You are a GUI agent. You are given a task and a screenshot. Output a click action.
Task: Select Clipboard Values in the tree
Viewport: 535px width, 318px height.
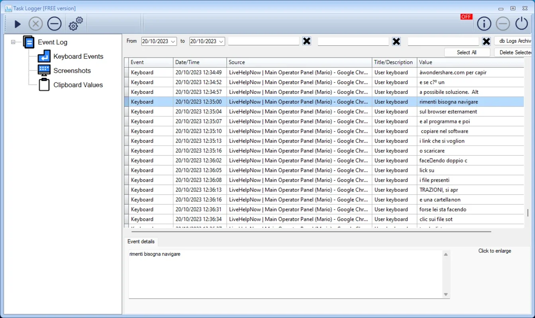pos(78,85)
